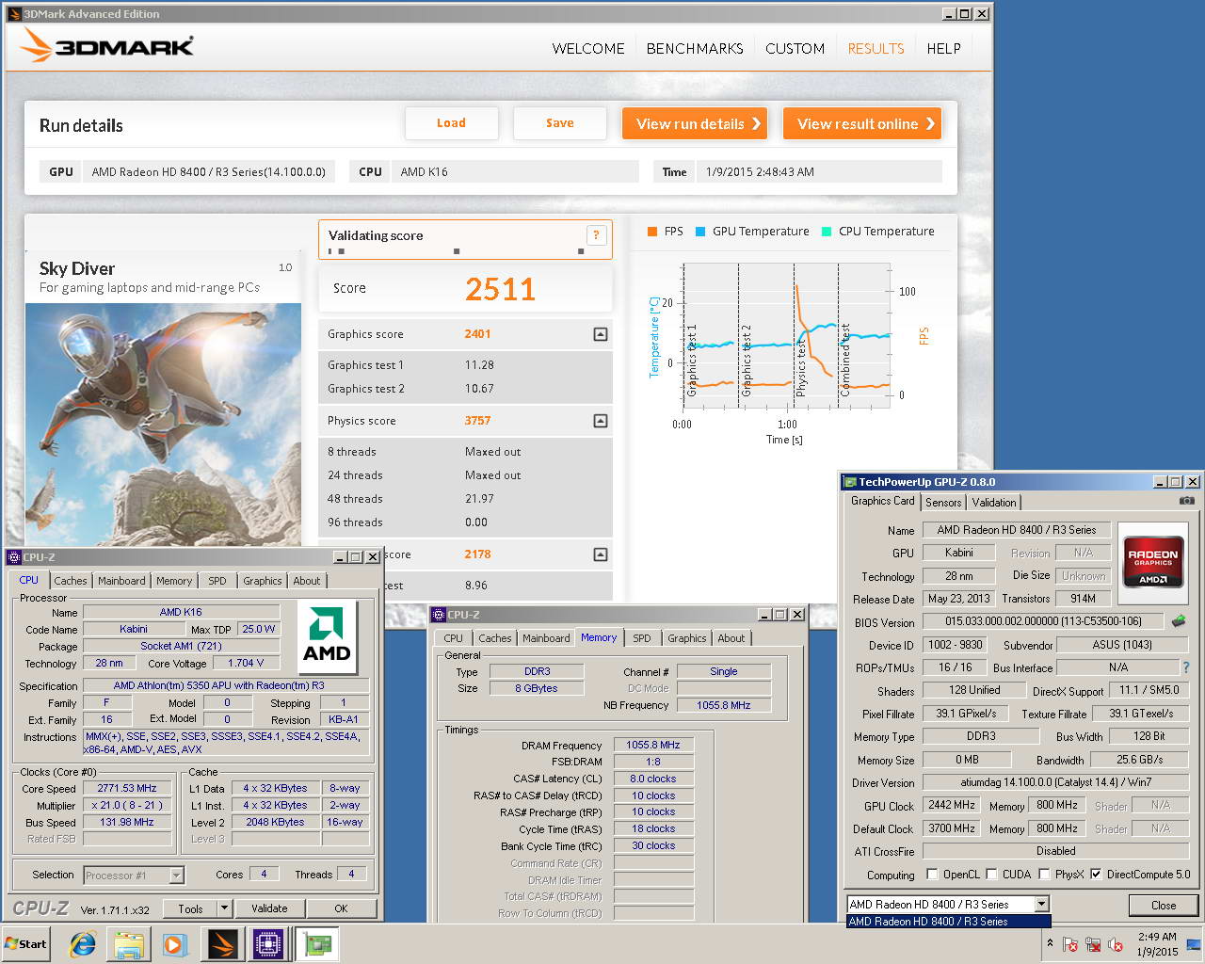Click the overall score value 2511
1205x964 pixels.
(x=500, y=289)
